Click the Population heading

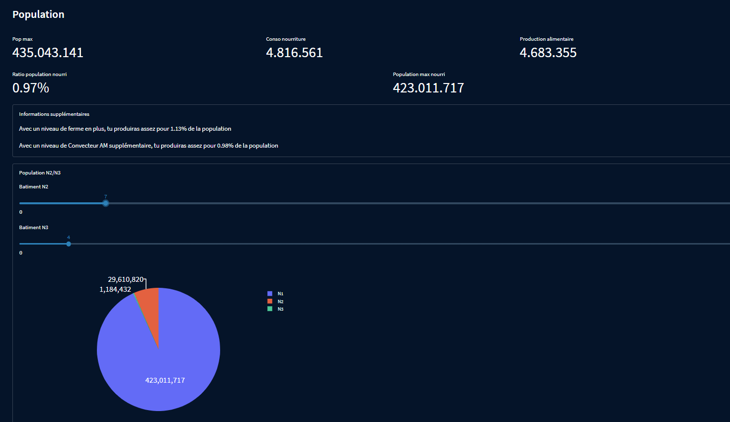pos(38,14)
